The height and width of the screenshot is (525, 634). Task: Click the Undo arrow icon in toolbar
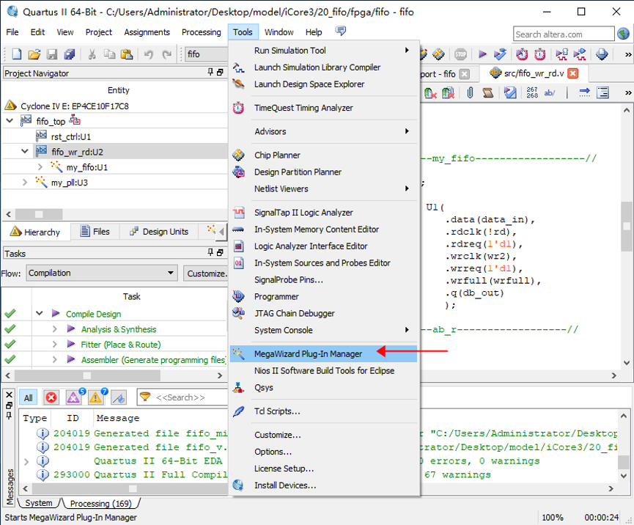tap(149, 54)
